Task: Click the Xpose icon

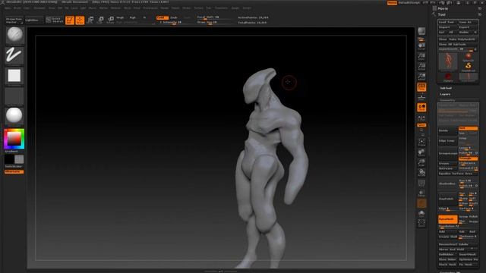Action: (x=421, y=223)
